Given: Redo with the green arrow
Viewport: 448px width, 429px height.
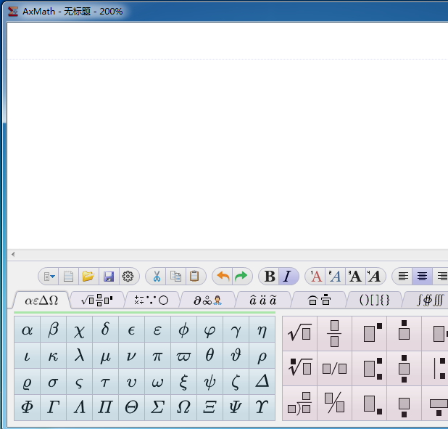Looking at the screenshot, I should (x=241, y=277).
